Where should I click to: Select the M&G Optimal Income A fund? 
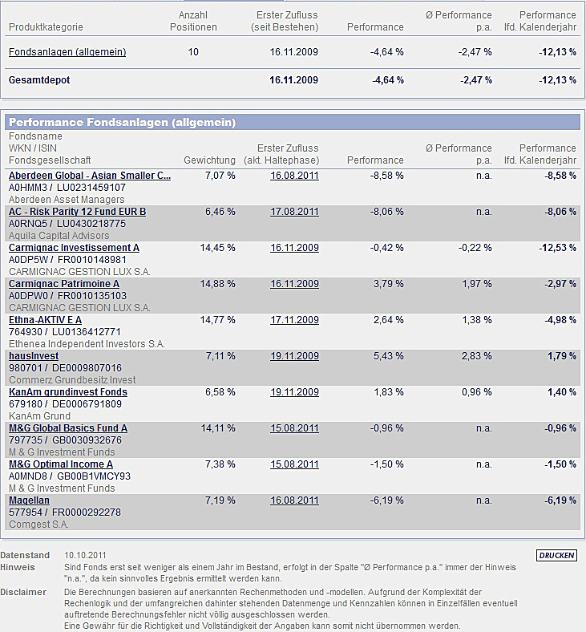tap(61, 464)
